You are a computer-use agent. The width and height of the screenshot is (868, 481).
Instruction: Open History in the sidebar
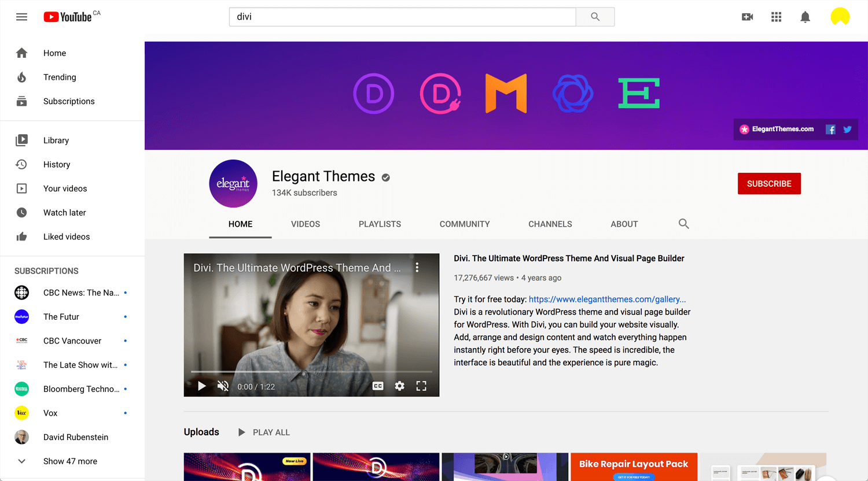72,165
